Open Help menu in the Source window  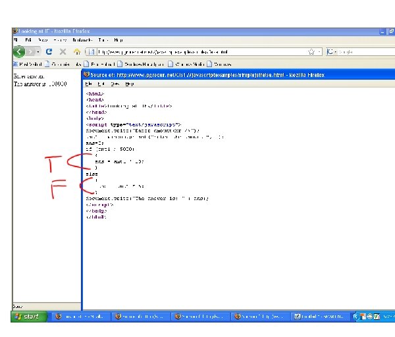click(130, 84)
